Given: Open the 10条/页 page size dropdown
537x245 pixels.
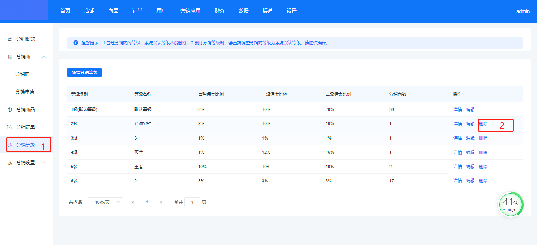Looking at the screenshot, I should point(105,202).
